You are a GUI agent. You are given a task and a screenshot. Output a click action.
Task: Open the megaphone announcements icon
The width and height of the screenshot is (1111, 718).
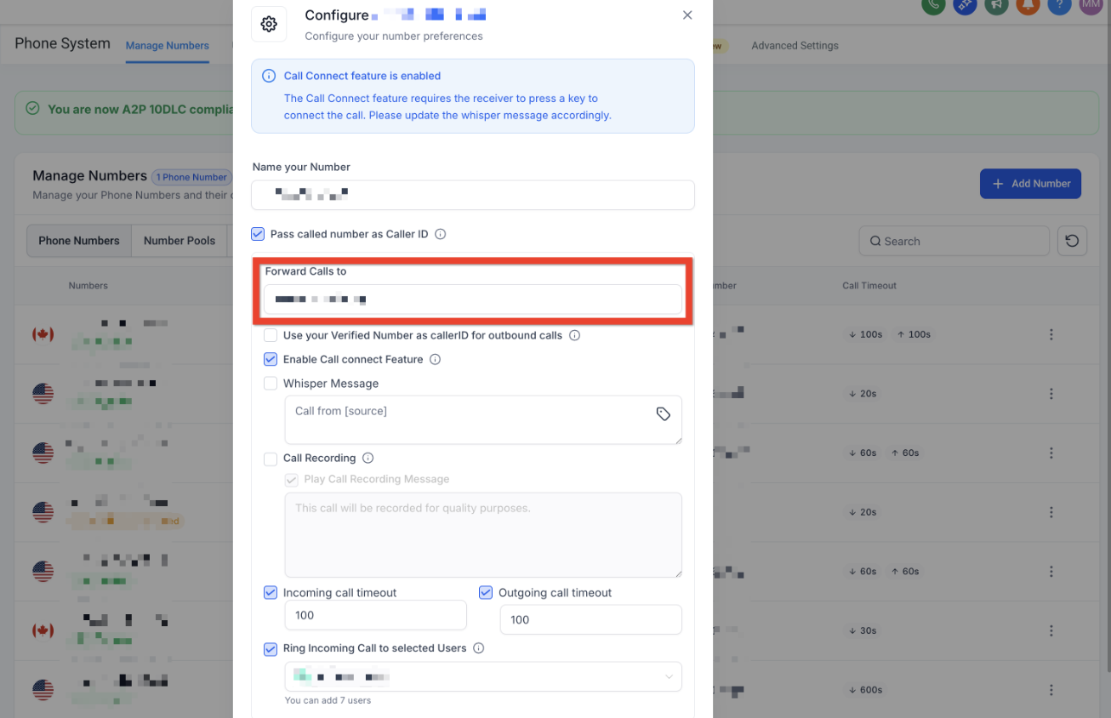(x=996, y=4)
